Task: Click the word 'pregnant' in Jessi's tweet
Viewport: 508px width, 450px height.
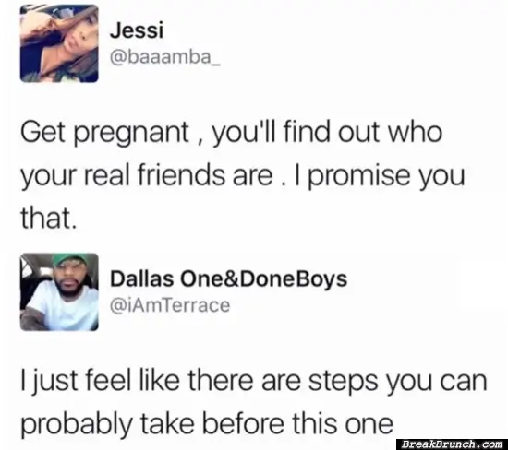Action: 132,134
